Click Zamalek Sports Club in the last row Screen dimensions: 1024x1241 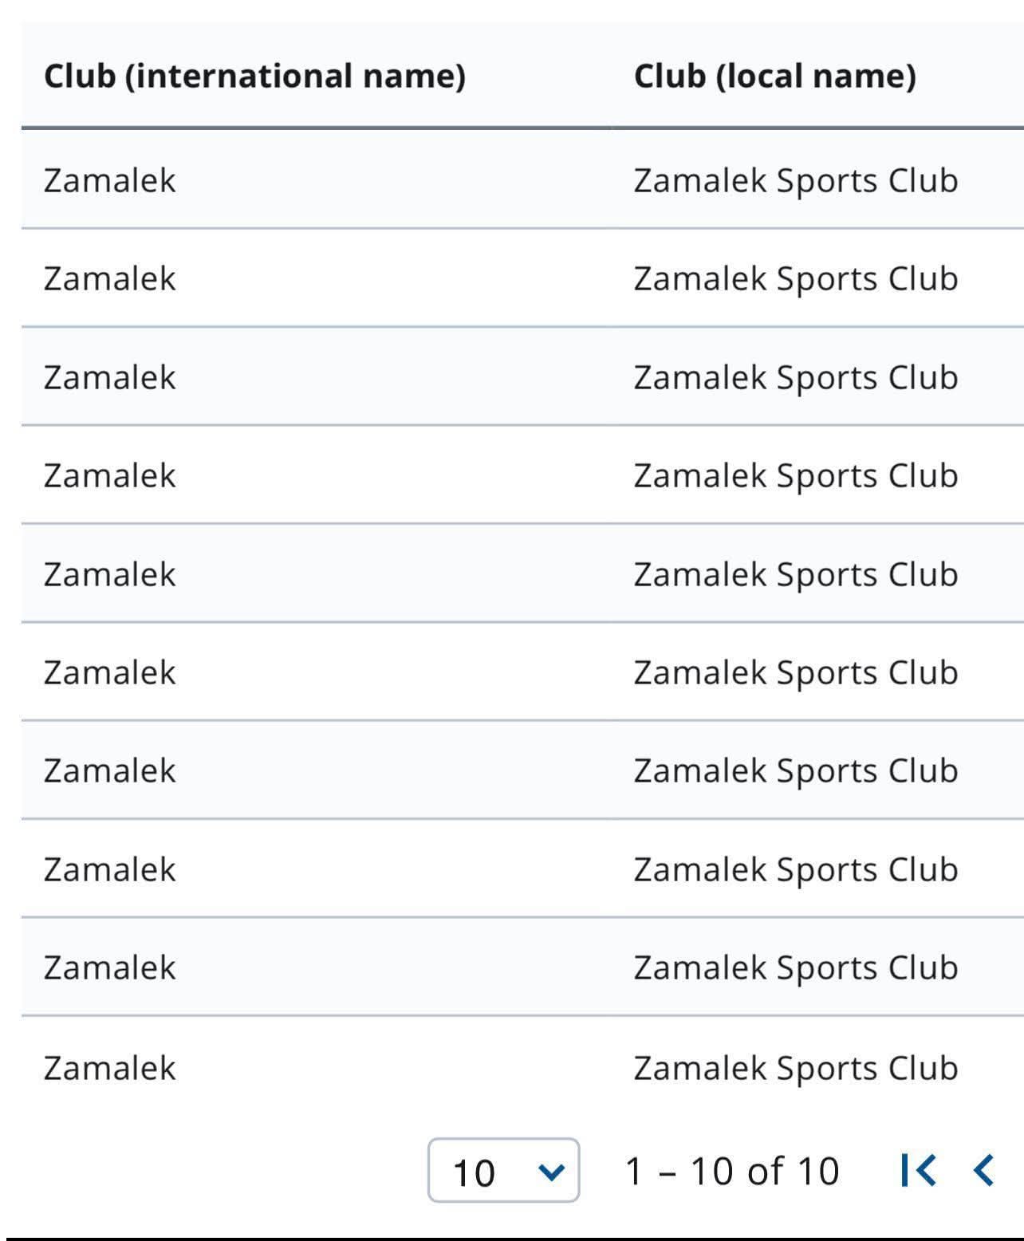(x=795, y=1068)
